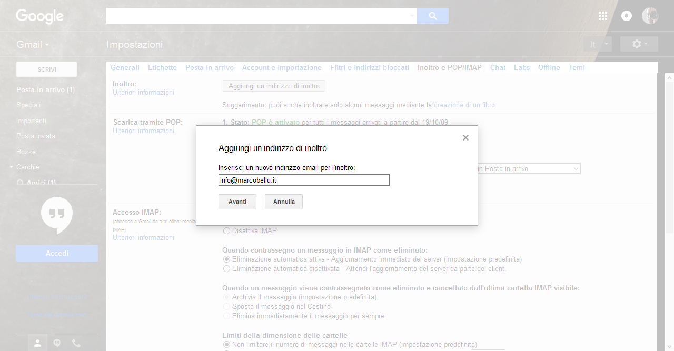Open the Speciali folder
The width and height of the screenshot is (674, 351).
28,105
